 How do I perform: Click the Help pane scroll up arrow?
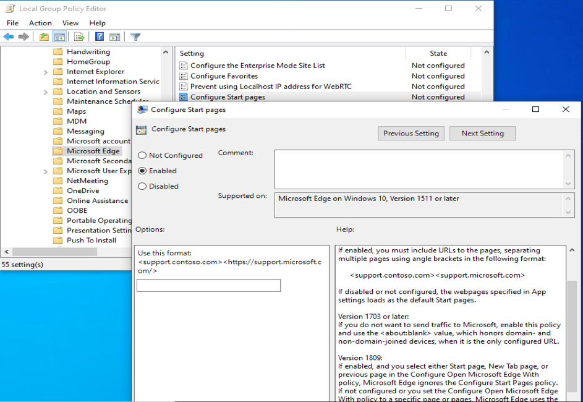coord(572,250)
